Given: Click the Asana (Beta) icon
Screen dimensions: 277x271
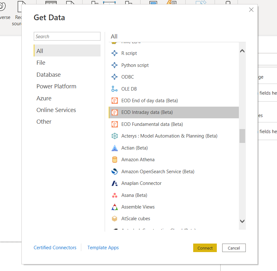Looking at the screenshot, I should click(x=114, y=195).
